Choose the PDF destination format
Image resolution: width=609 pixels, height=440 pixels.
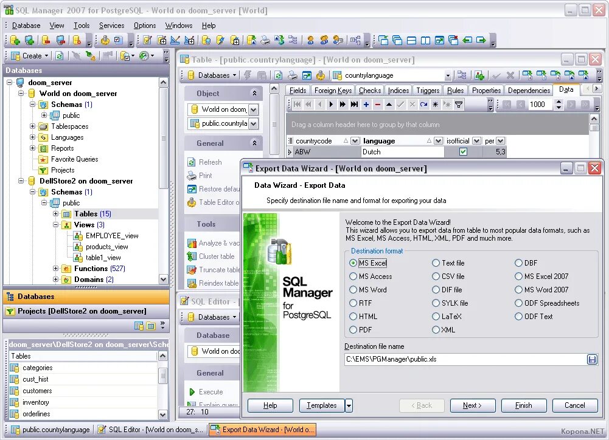[360, 330]
